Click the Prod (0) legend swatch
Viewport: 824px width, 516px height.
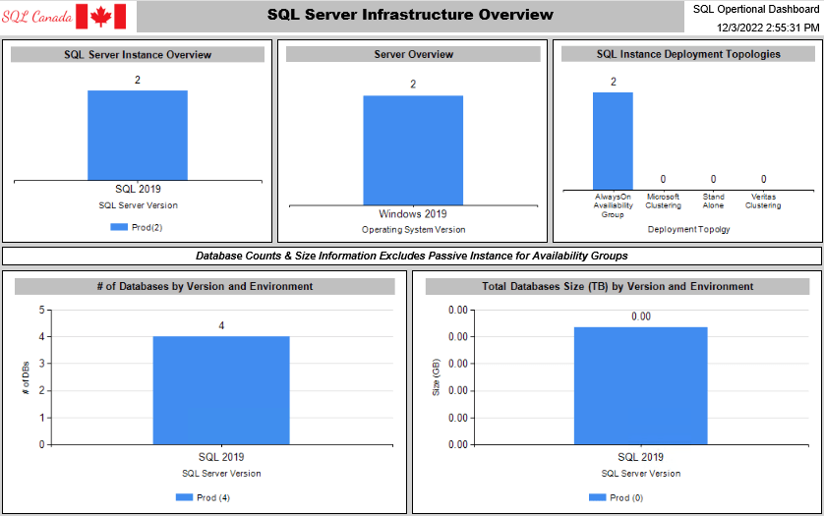[597, 497]
